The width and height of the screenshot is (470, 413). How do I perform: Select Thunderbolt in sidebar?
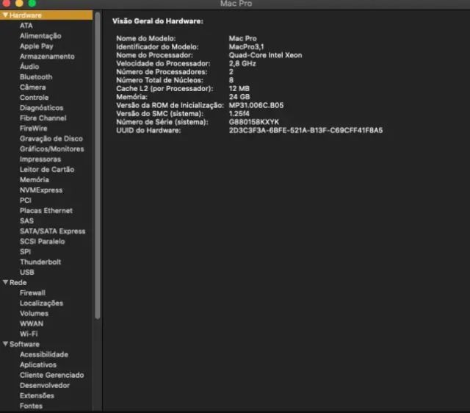click(x=40, y=262)
